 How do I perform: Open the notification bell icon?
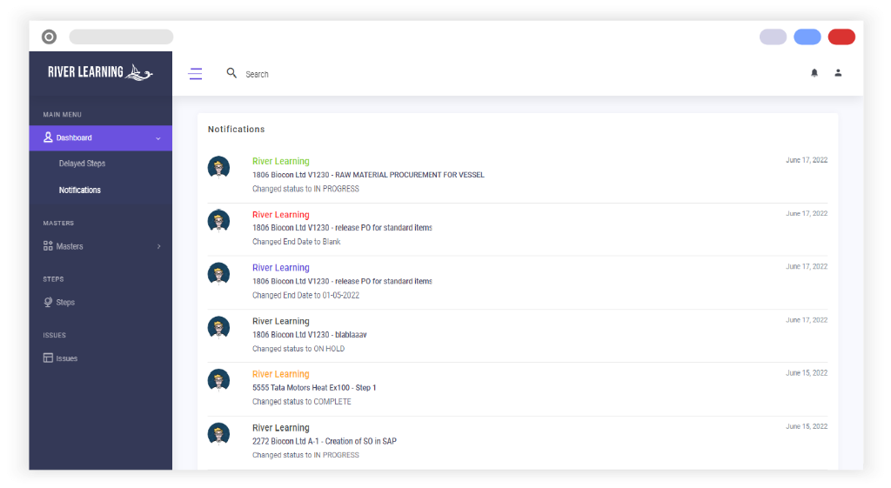pos(814,73)
